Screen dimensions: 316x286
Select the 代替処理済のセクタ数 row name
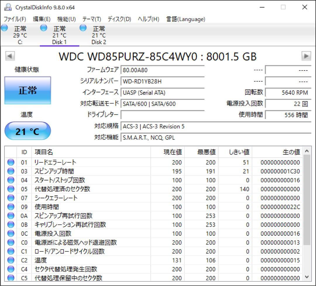coord(62,189)
